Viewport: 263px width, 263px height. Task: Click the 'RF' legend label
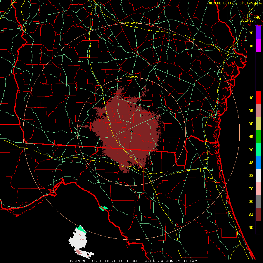[x=251, y=33]
